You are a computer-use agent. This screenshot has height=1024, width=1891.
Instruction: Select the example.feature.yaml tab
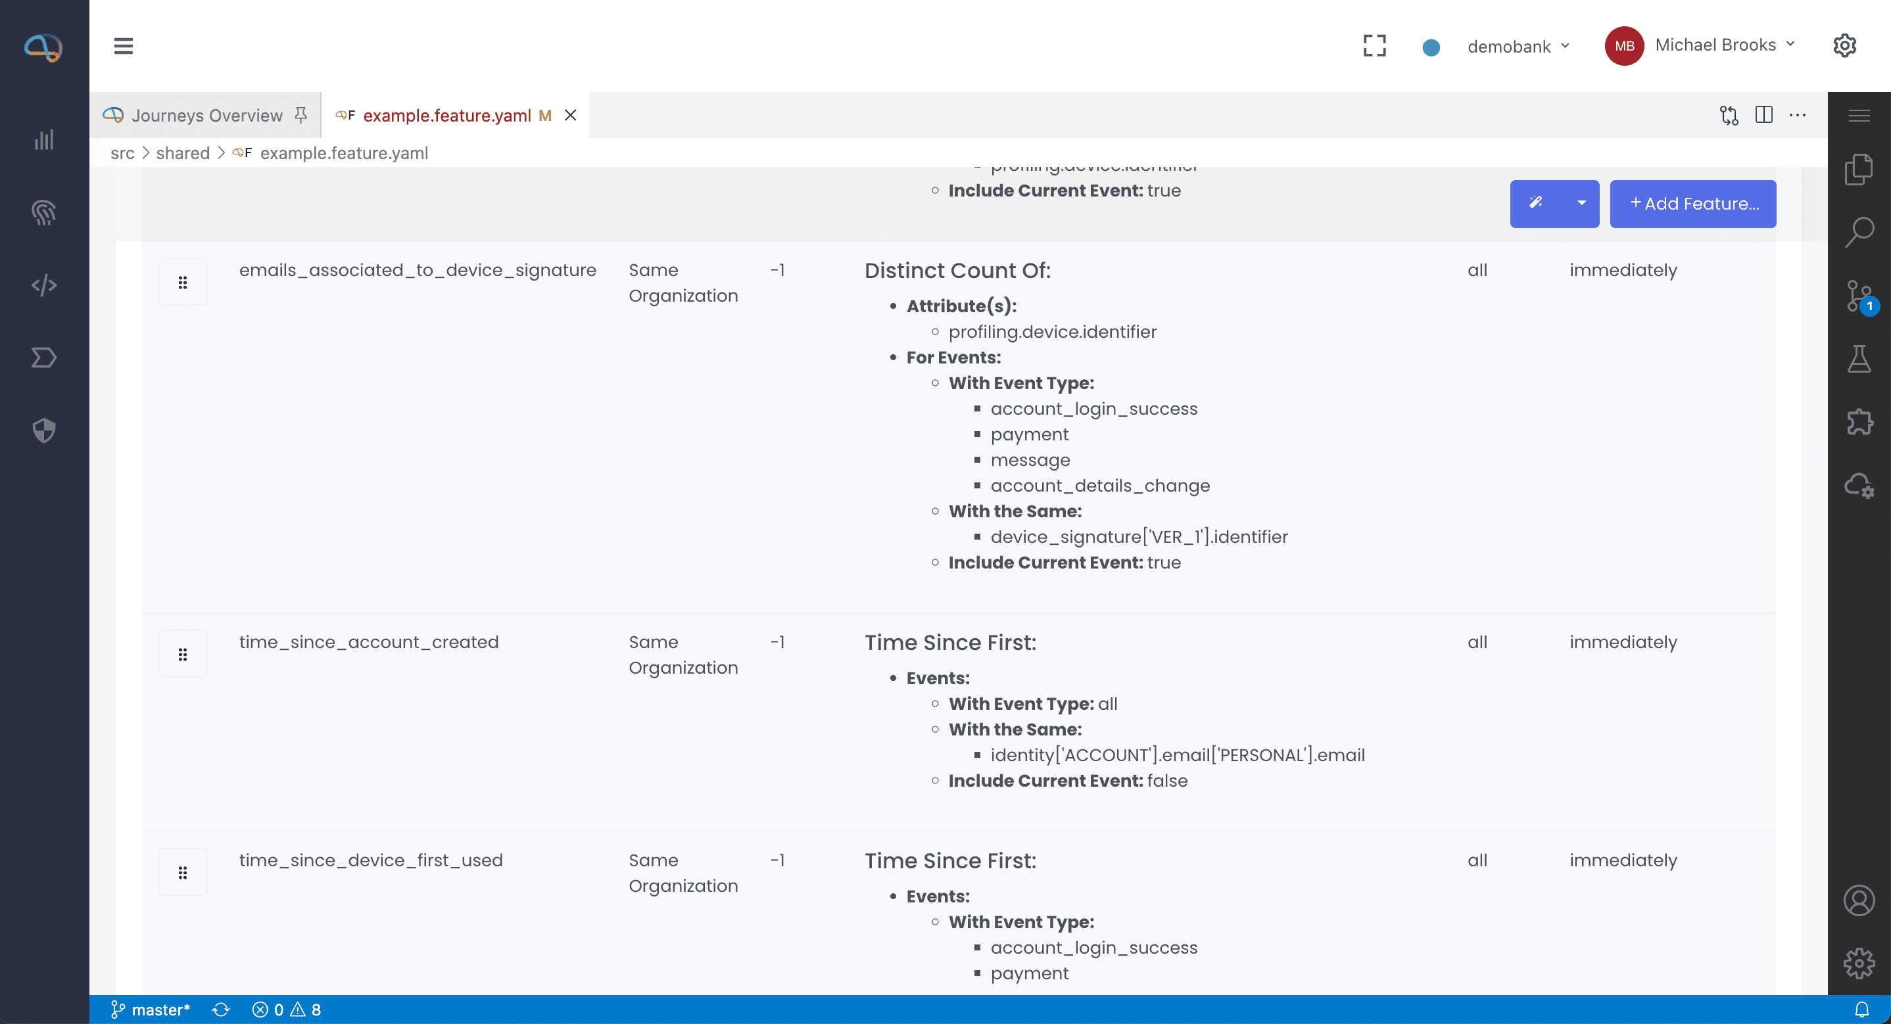point(446,115)
